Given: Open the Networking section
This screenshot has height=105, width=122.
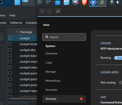Looking at the screenshot, I should tap(53, 81).
